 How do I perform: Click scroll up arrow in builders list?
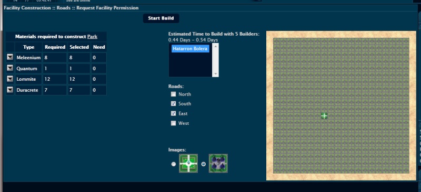(x=215, y=46)
